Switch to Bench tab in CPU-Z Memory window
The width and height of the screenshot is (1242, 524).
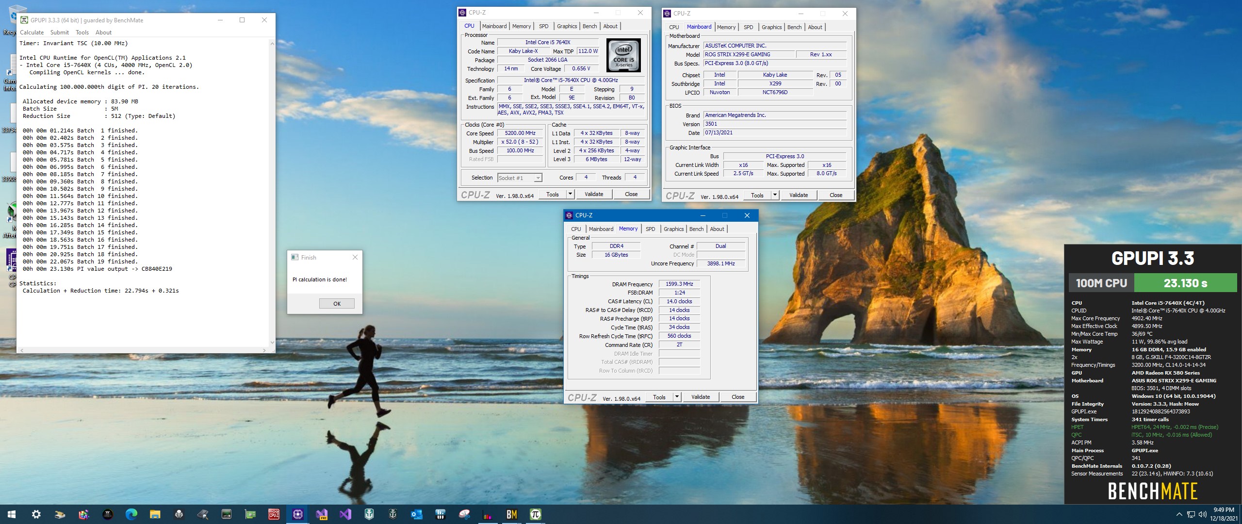coord(696,229)
